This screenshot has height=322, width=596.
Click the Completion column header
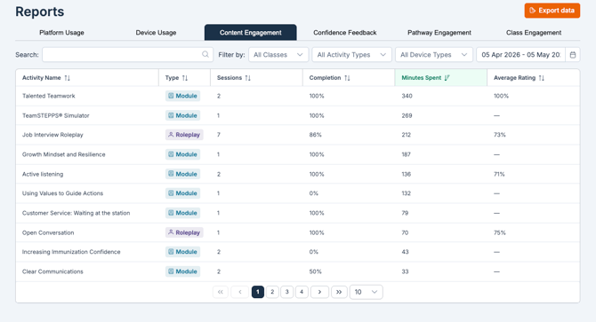pyautogui.click(x=349, y=78)
